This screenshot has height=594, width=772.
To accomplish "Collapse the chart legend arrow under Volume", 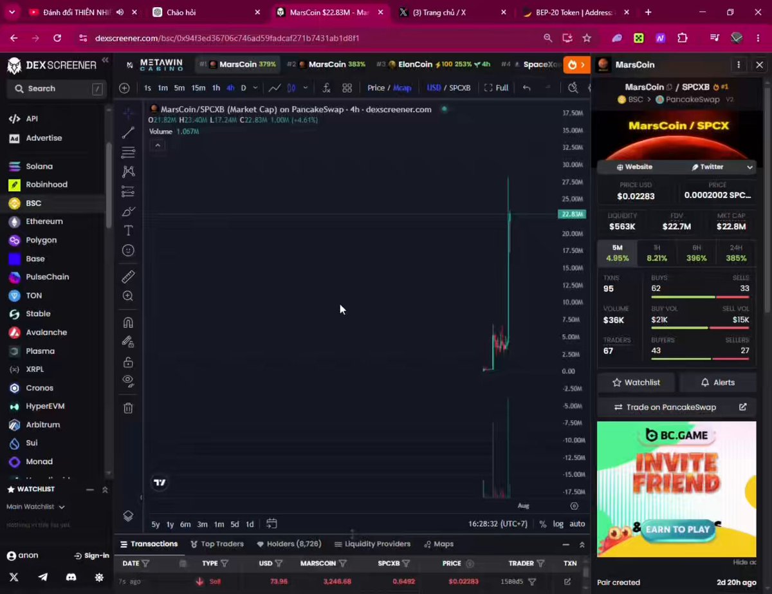I will click(158, 145).
